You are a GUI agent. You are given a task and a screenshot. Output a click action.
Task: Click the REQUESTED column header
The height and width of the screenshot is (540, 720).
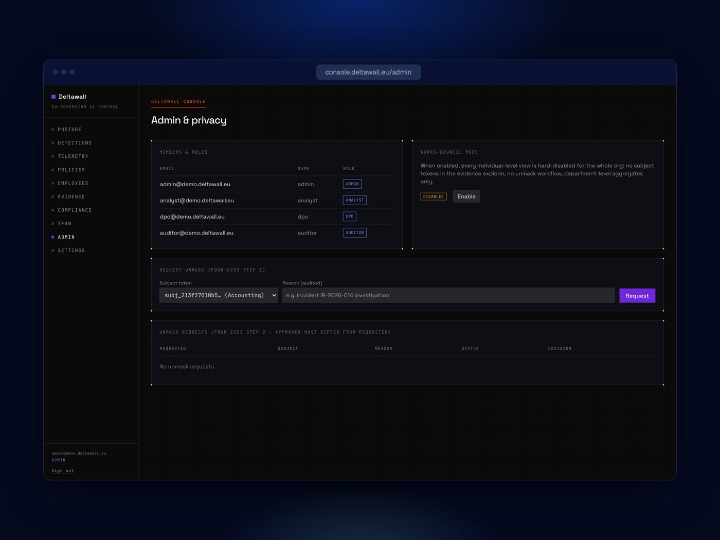pyautogui.click(x=173, y=349)
